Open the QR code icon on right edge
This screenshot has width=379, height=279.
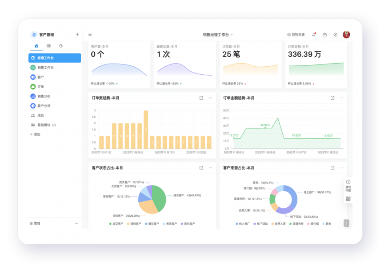pyautogui.click(x=348, y=199)
